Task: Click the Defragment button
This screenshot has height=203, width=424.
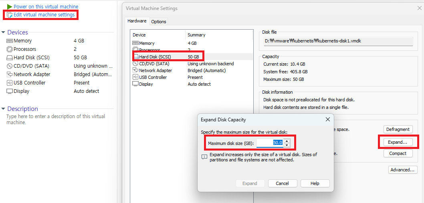Action: tap(398, 129)
